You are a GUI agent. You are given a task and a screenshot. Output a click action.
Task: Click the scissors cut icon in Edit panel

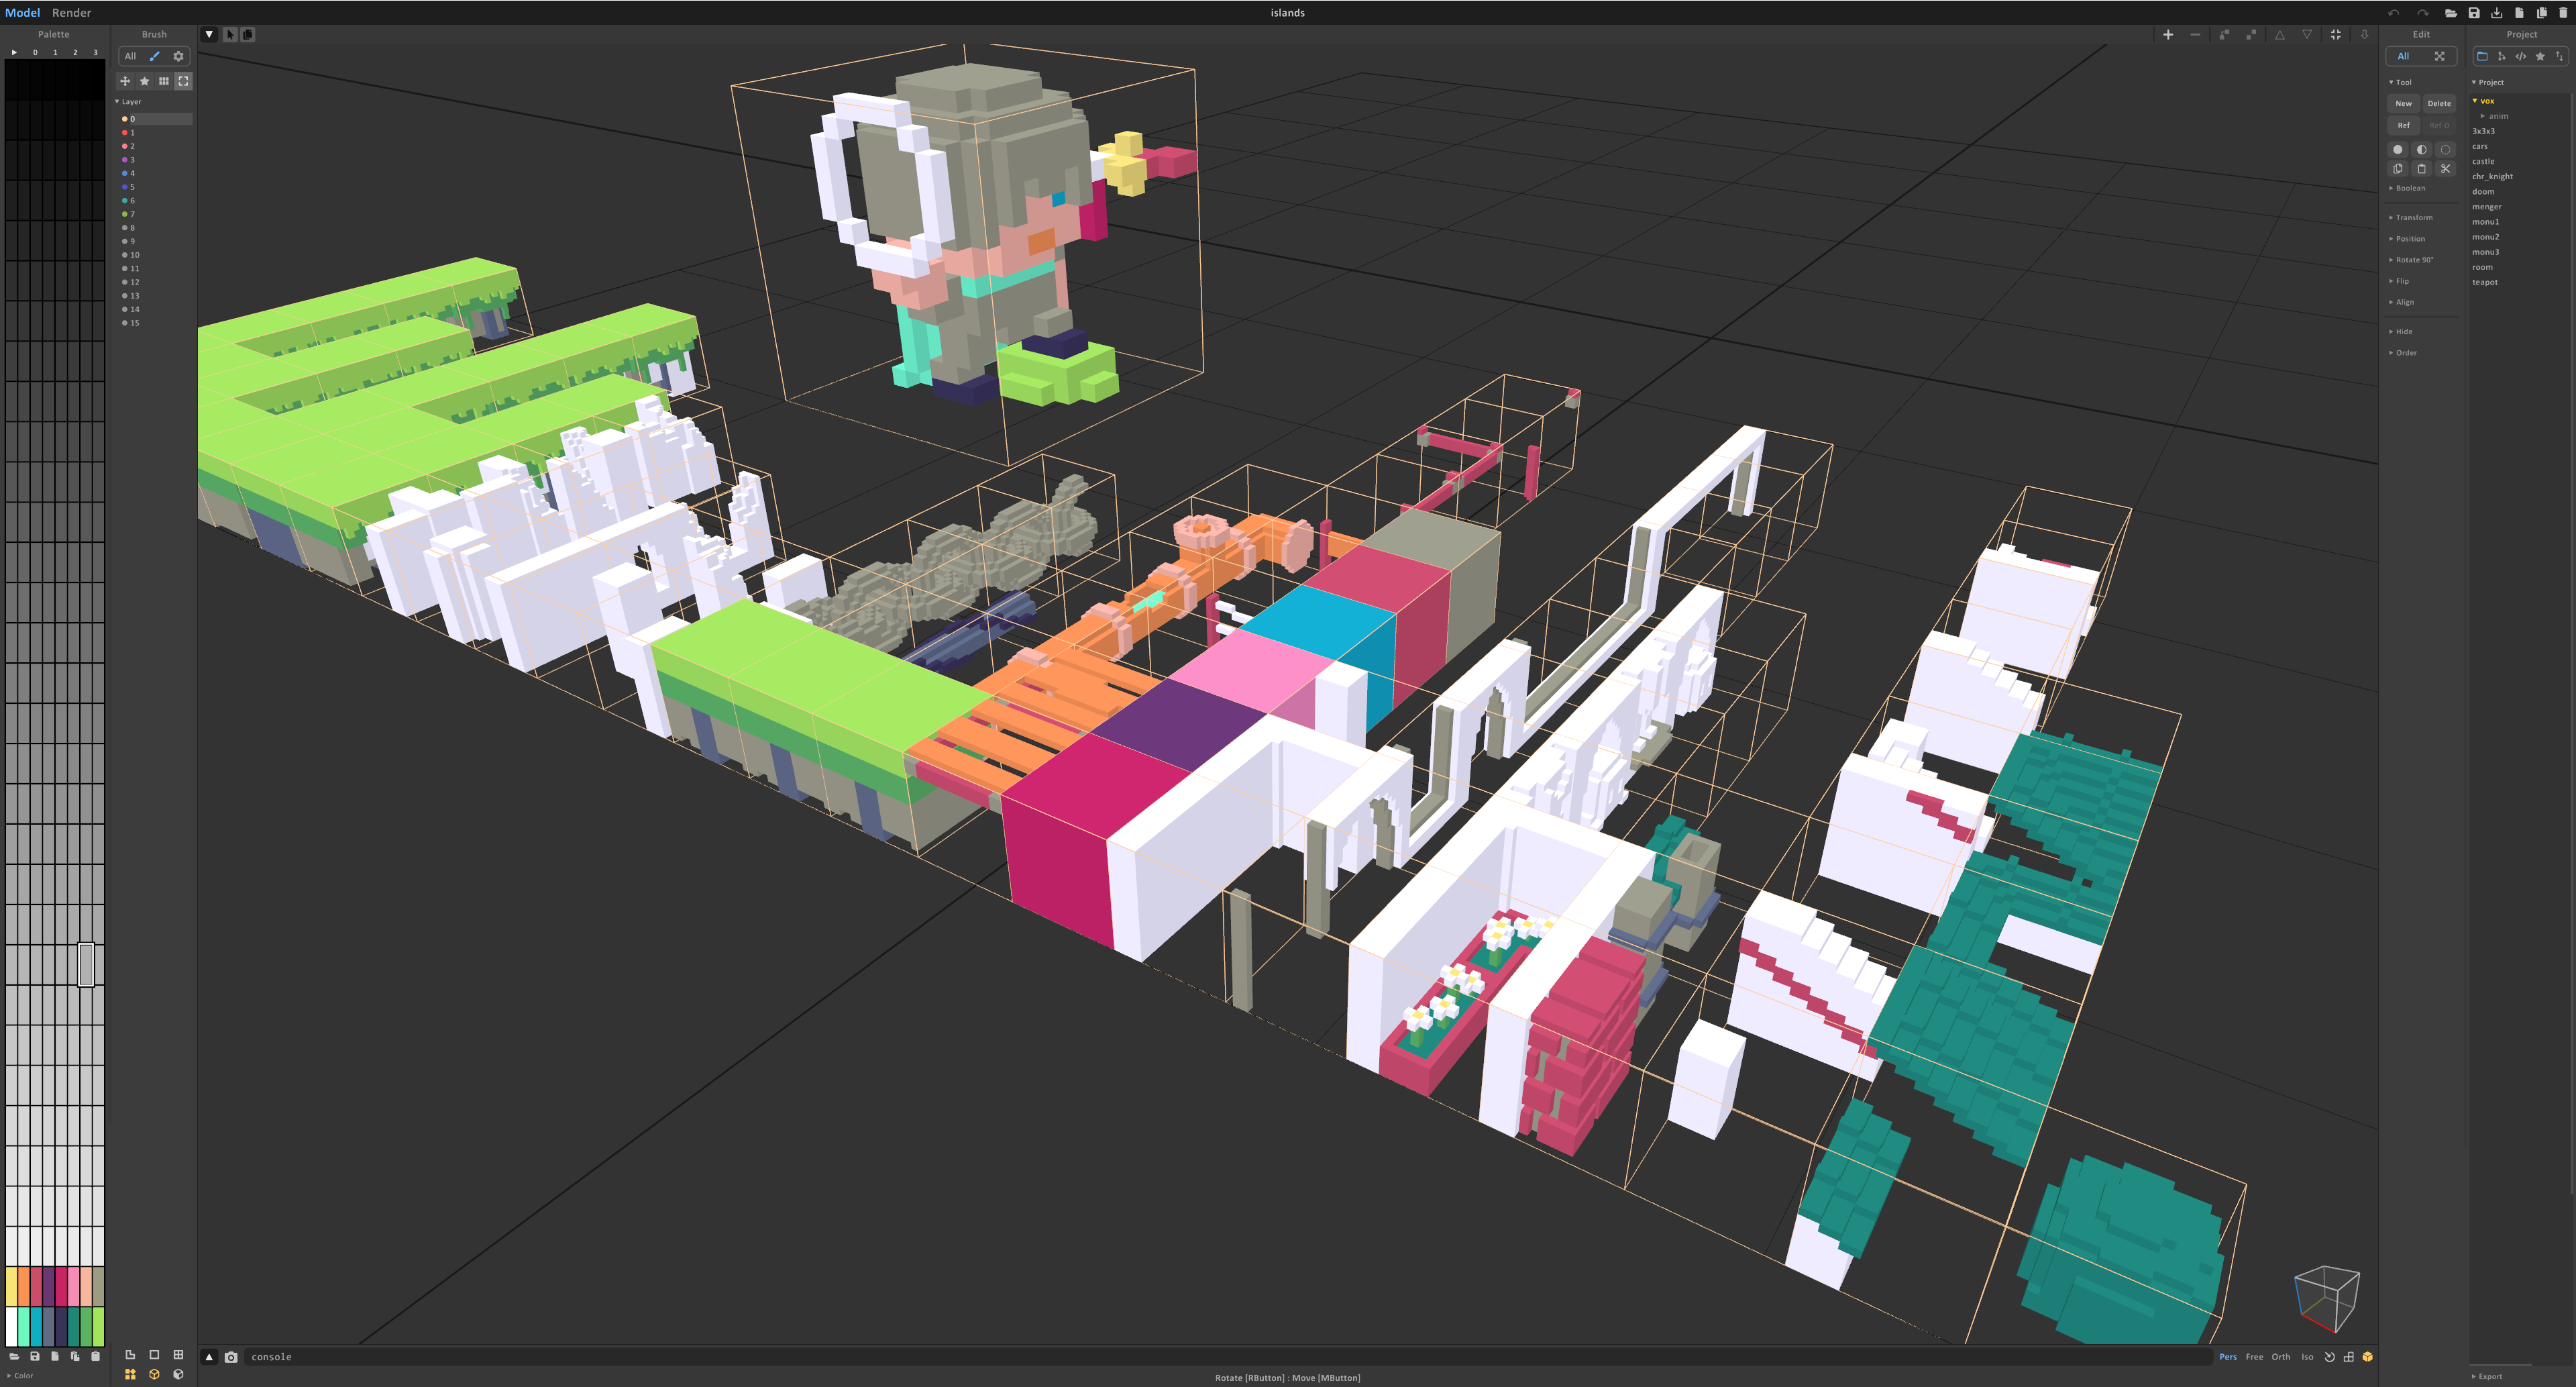pos(2446,168)
